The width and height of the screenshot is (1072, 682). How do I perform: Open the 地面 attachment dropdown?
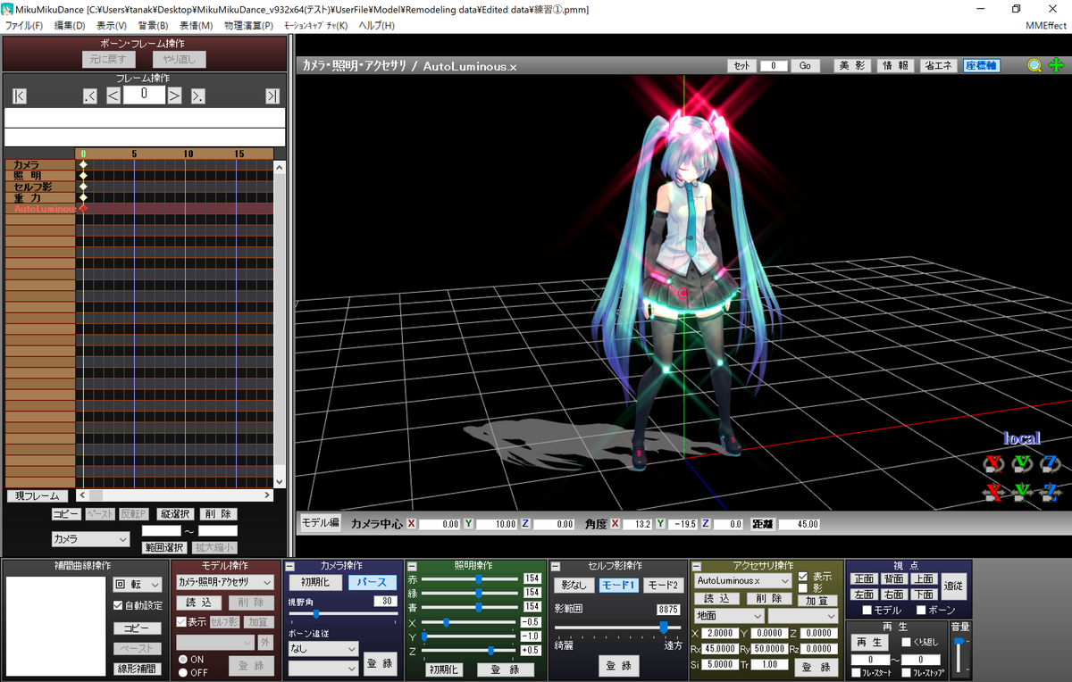728,616
